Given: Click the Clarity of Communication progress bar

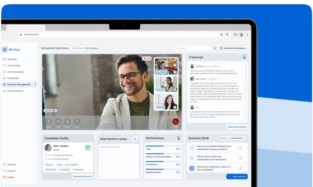Looking at the screenshot, I should (163, 154).
